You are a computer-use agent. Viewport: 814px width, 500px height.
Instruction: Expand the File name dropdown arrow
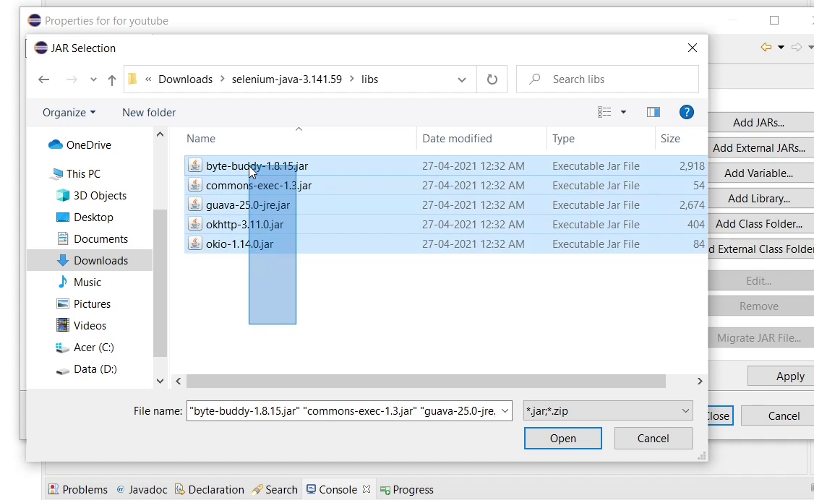(x=505, y=411)
